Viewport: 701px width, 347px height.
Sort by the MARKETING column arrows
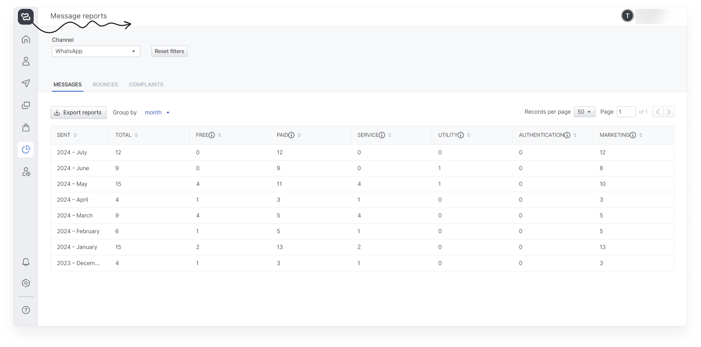(x=640, y=135)
